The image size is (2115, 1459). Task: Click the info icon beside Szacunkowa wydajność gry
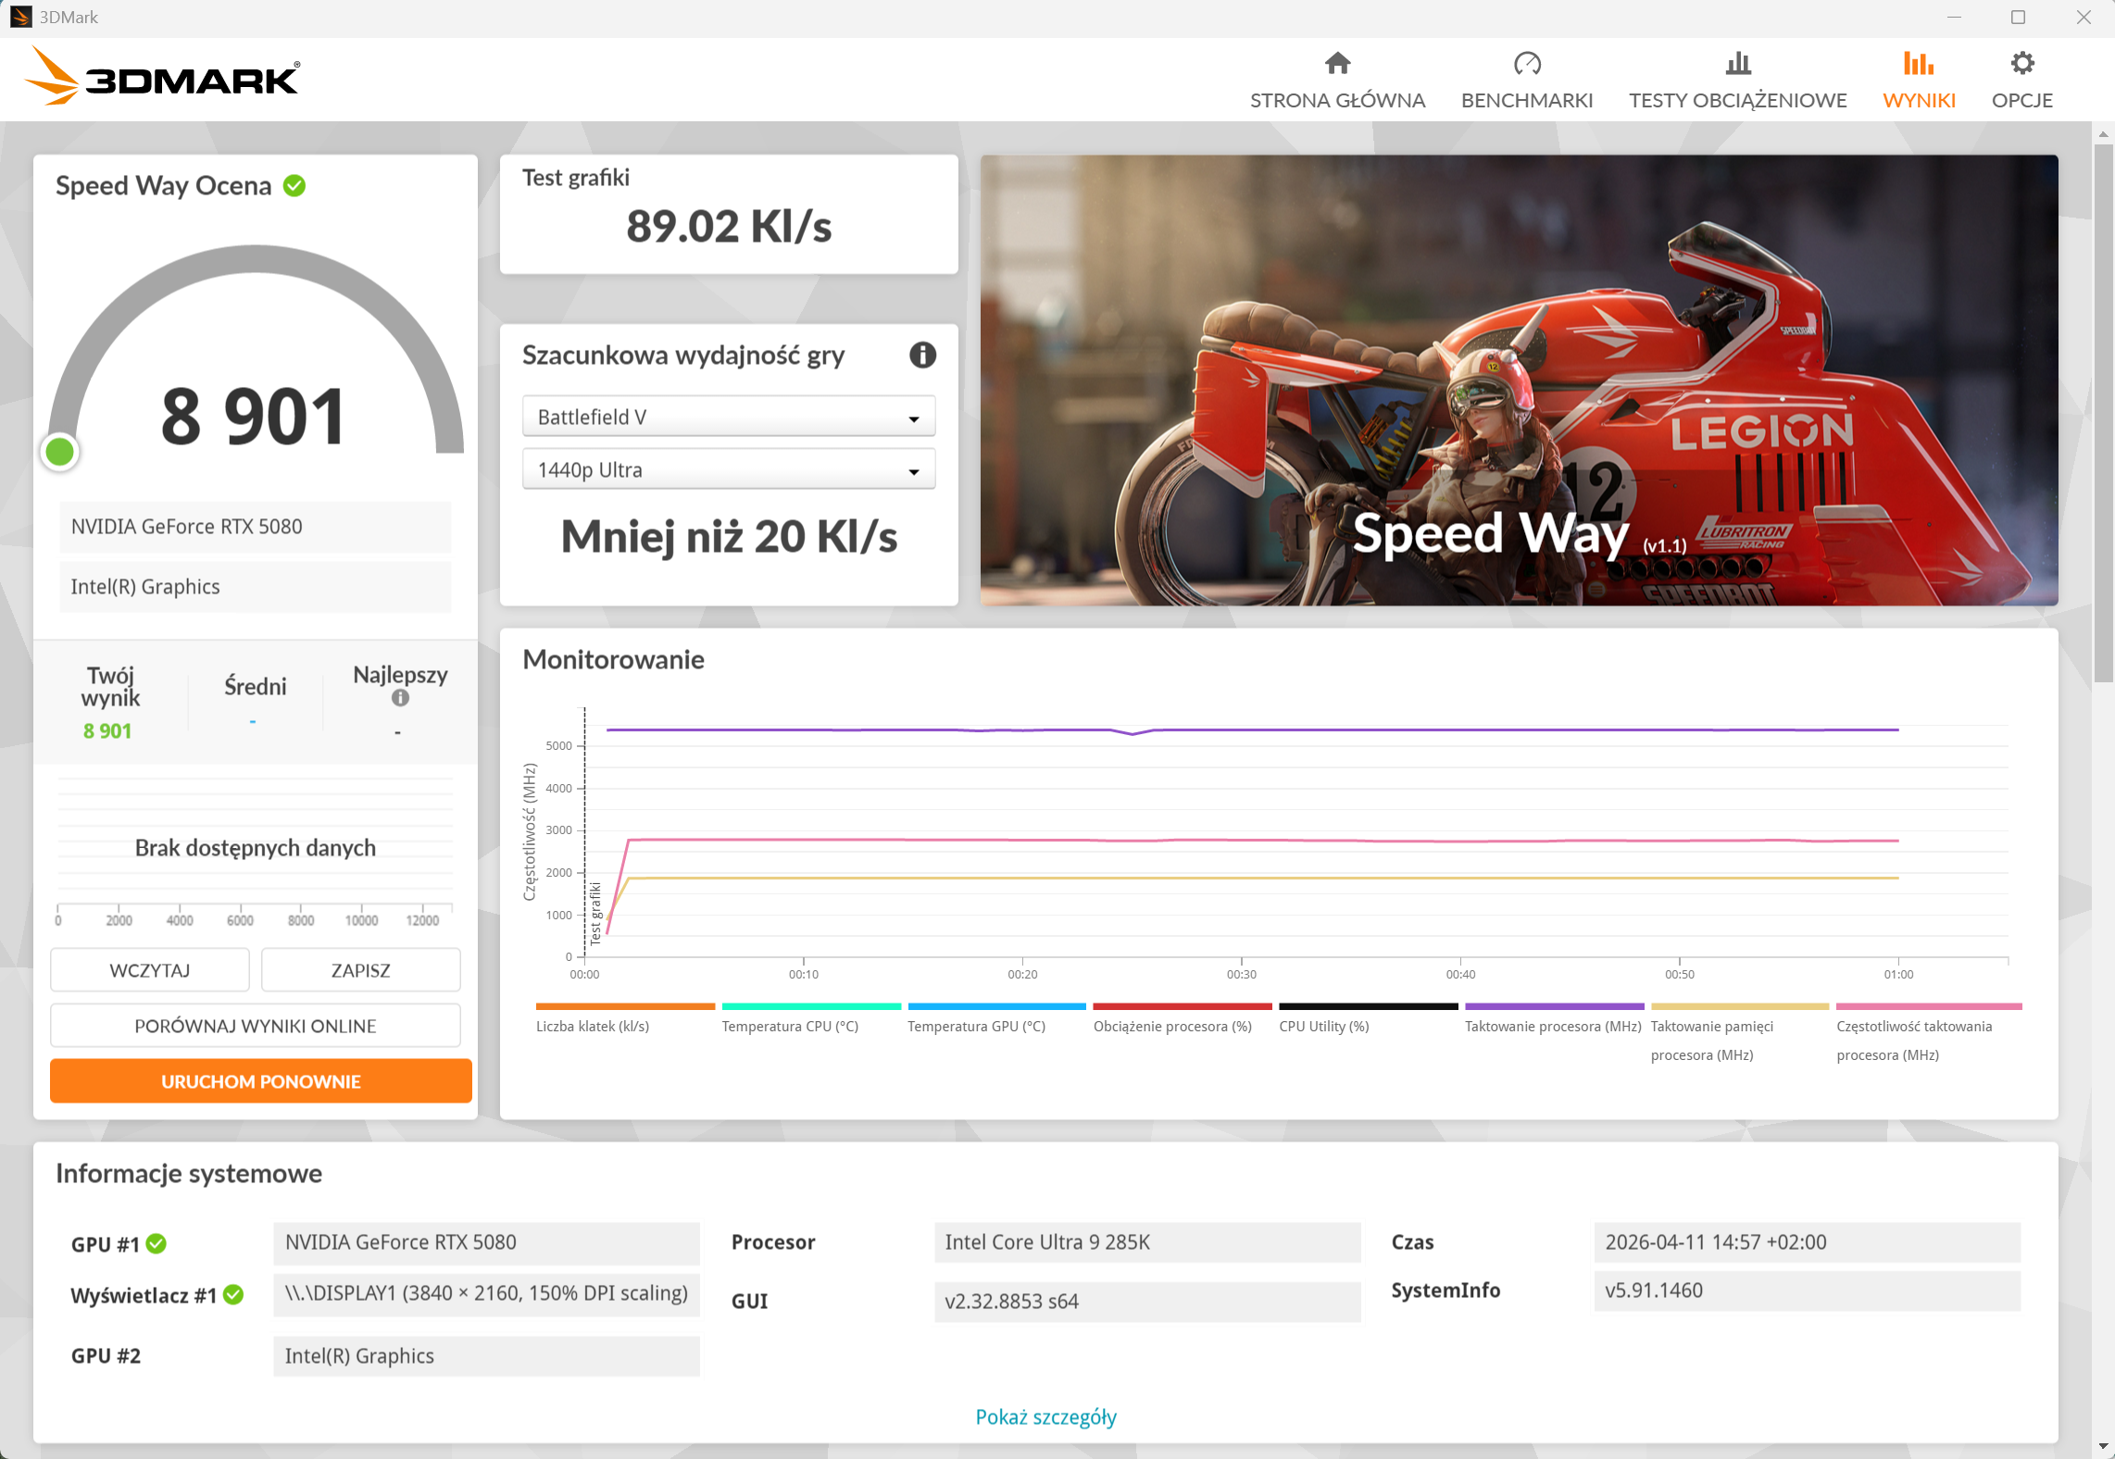(921, 355)
